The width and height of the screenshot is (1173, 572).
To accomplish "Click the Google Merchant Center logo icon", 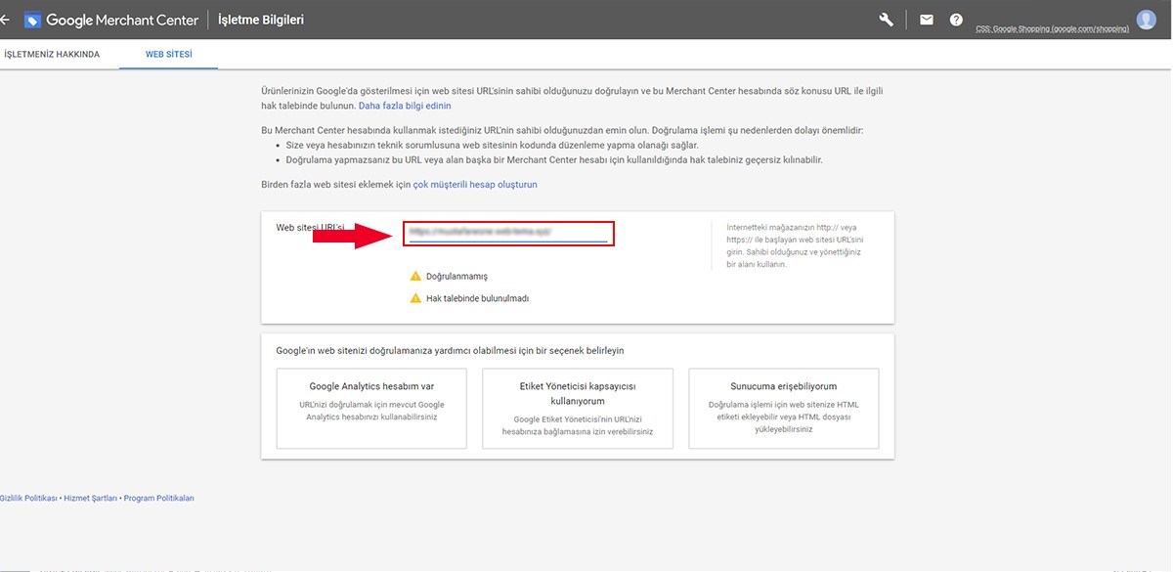I will 32,20.
